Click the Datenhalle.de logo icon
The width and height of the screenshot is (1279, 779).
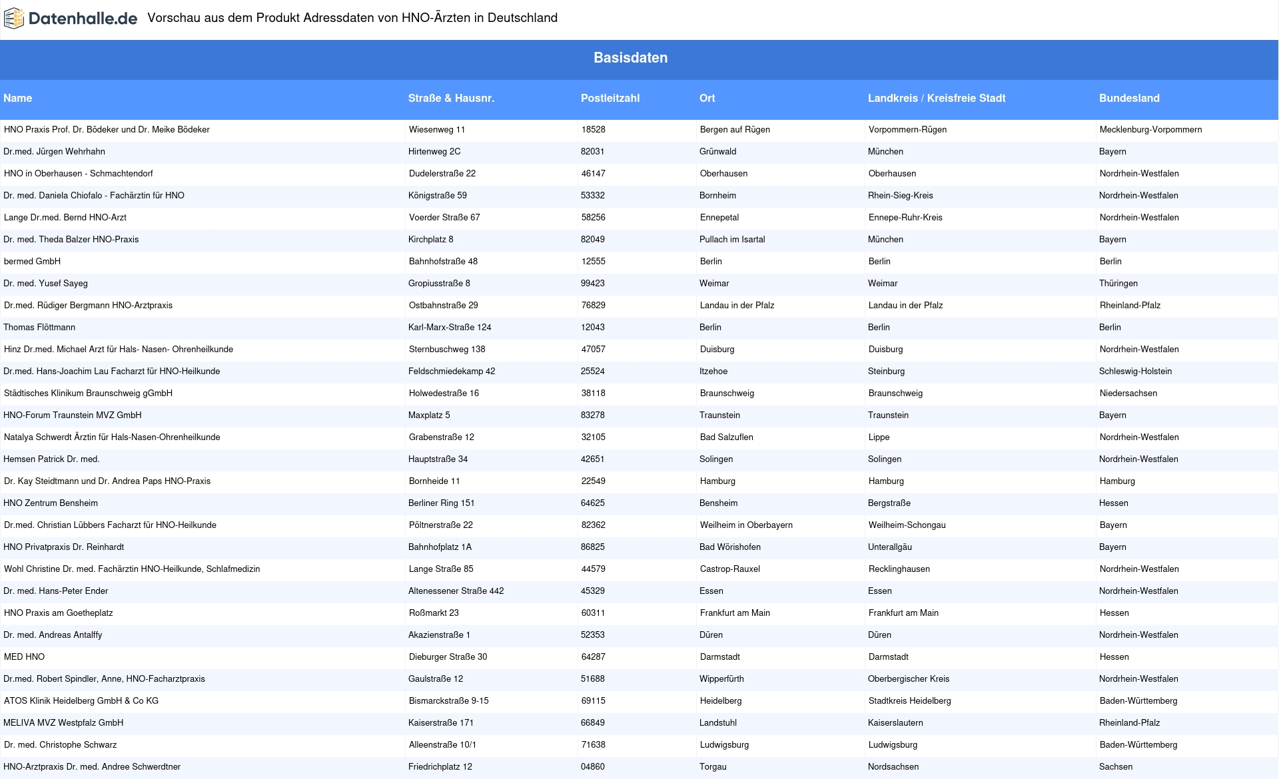pyautogui.click(x=15, y=19)
